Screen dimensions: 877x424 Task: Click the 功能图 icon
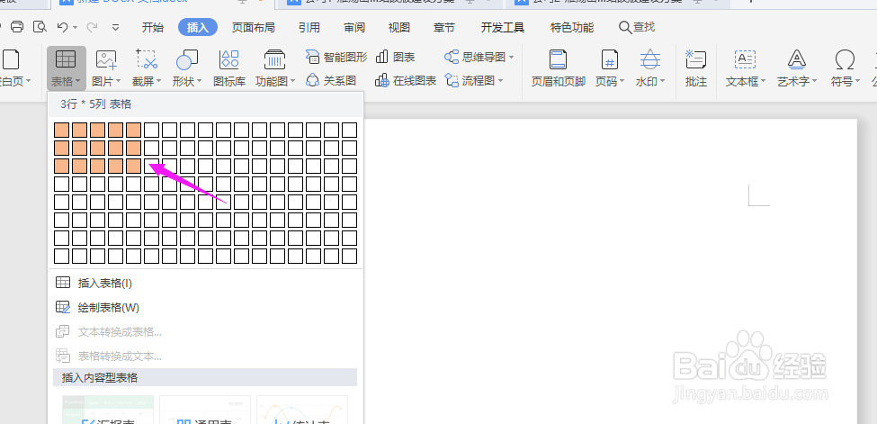274,59
